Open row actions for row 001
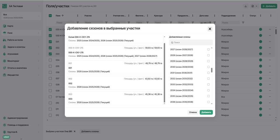This screenshot has height=140, width=280. (x=270, y=42)
